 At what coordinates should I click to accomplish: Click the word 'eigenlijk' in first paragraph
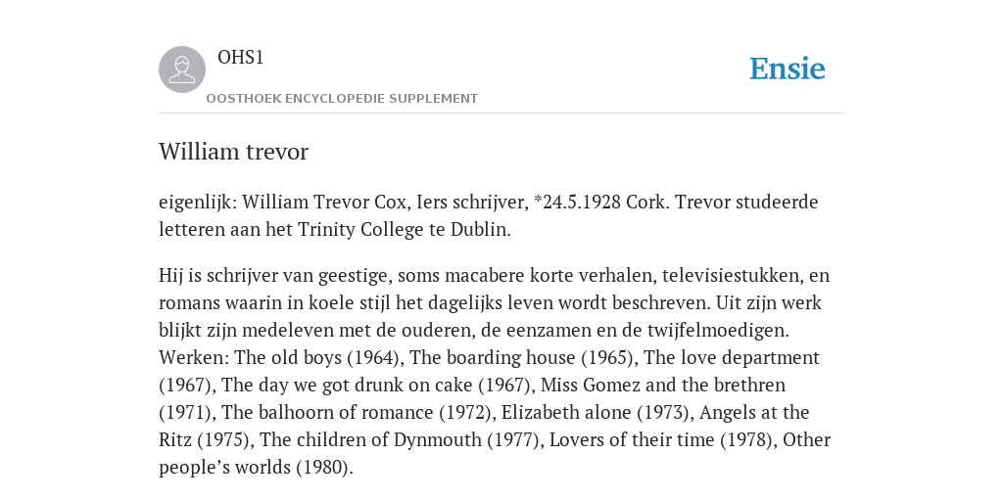[195, 203]
